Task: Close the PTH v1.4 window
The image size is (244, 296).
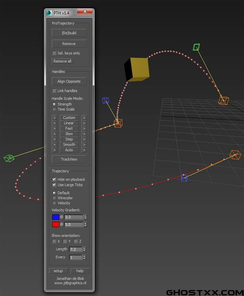Action: (85, 11)
